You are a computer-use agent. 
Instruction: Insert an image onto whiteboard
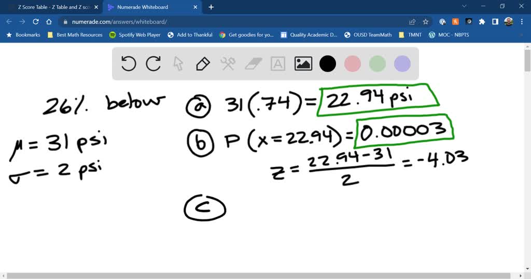point(303,64)
